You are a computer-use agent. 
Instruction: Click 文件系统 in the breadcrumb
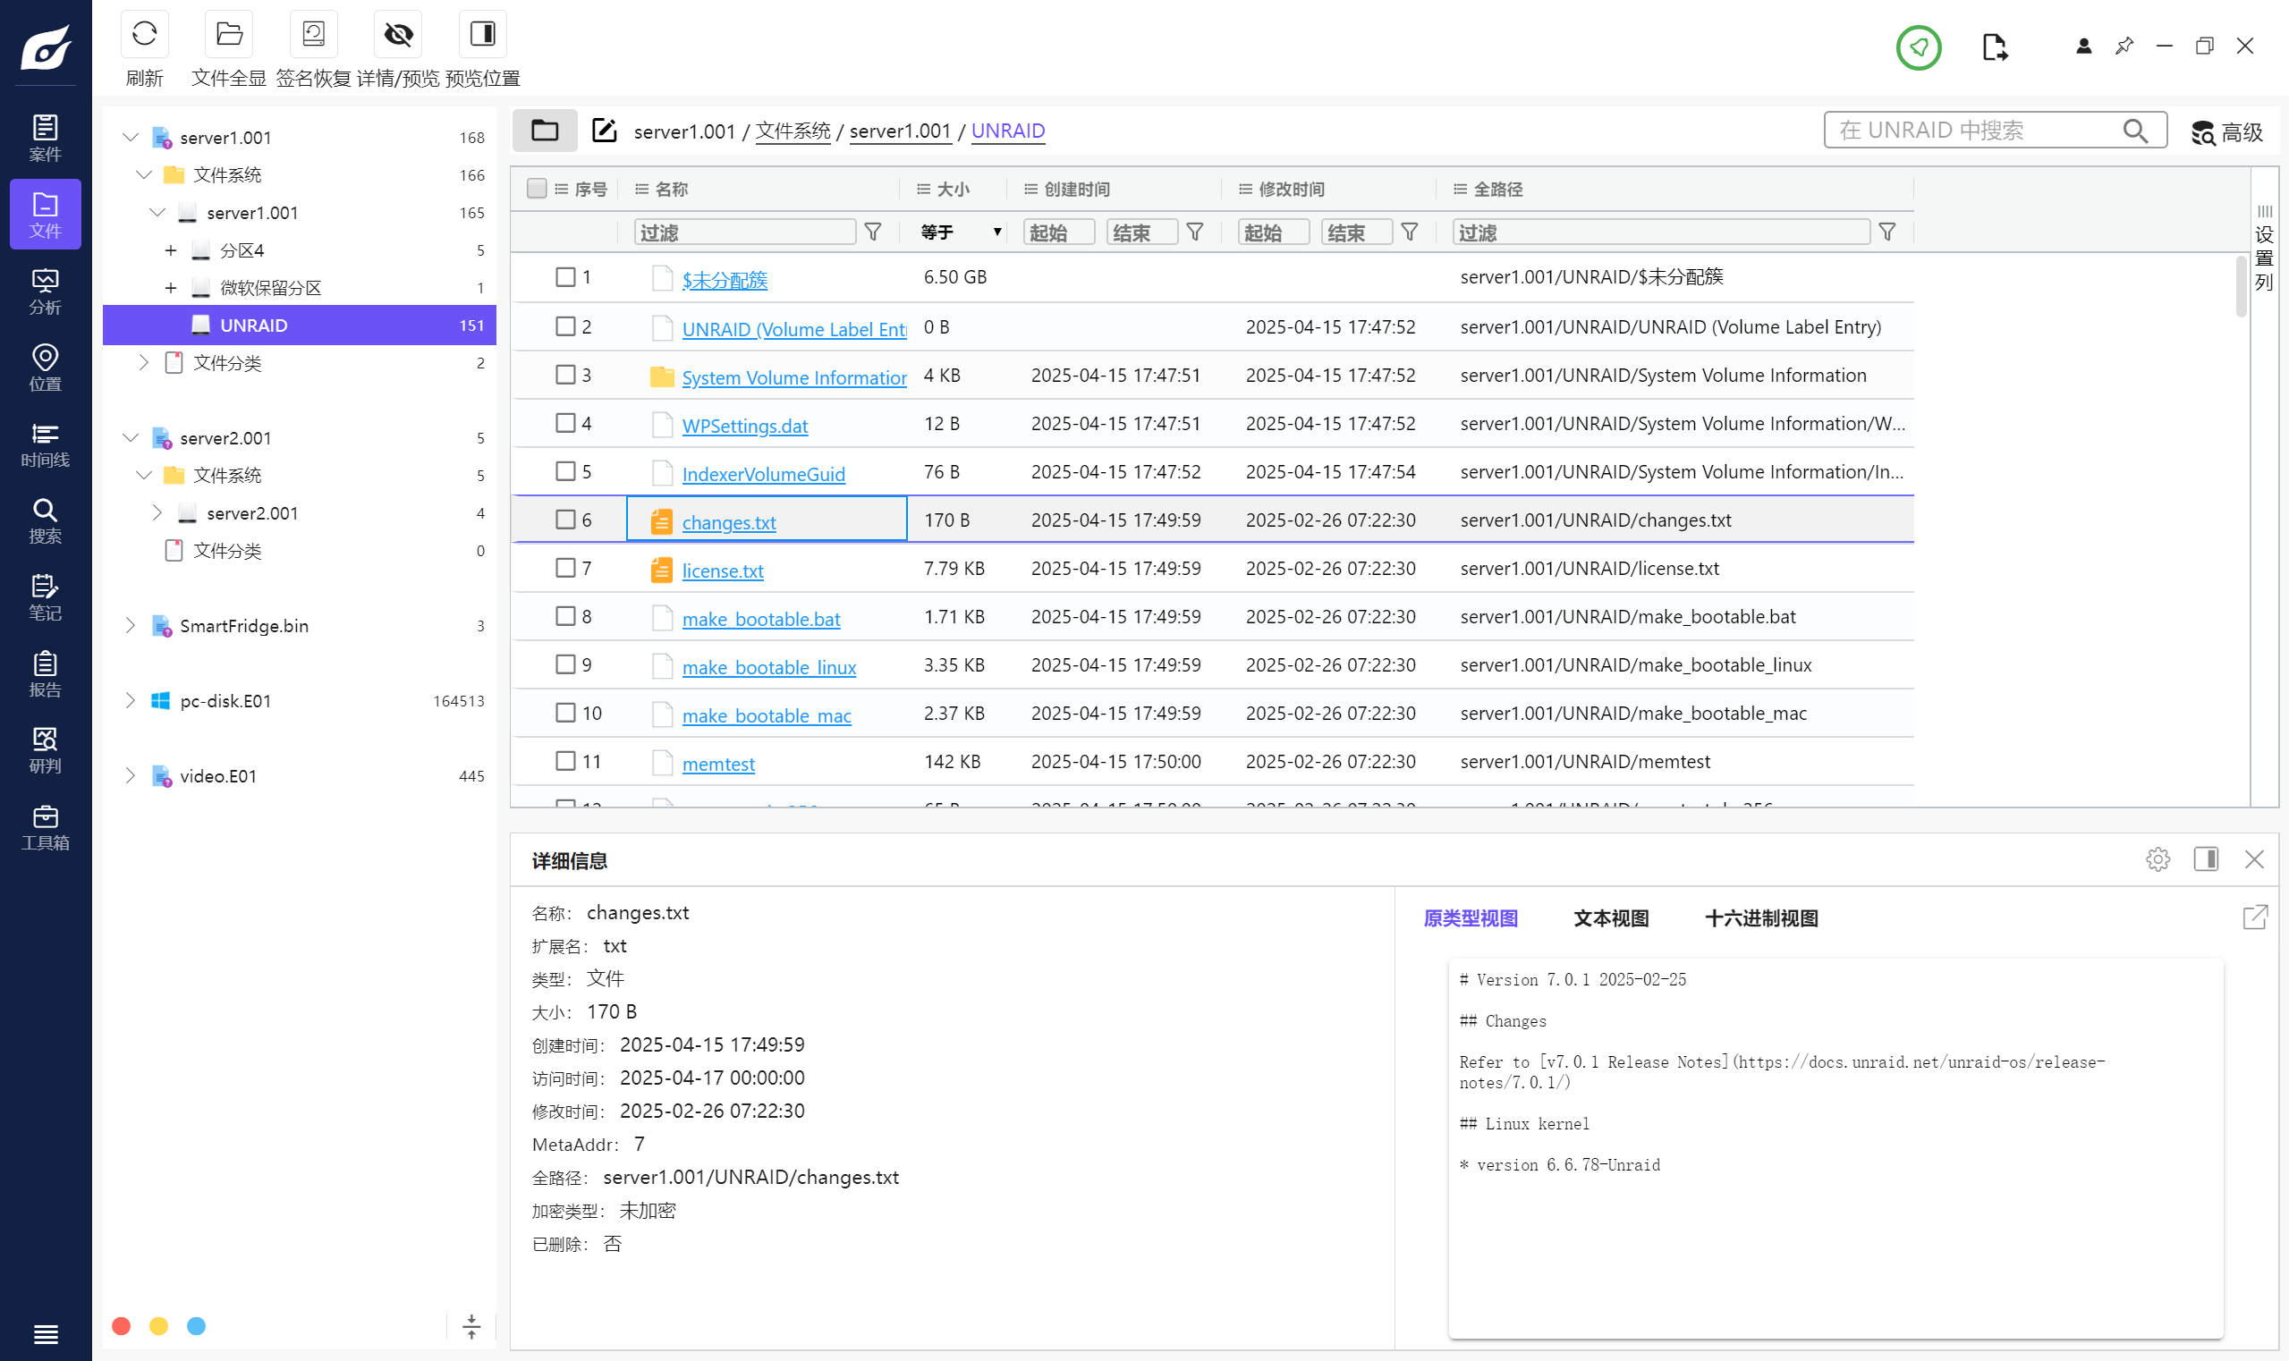coord(793,131)
